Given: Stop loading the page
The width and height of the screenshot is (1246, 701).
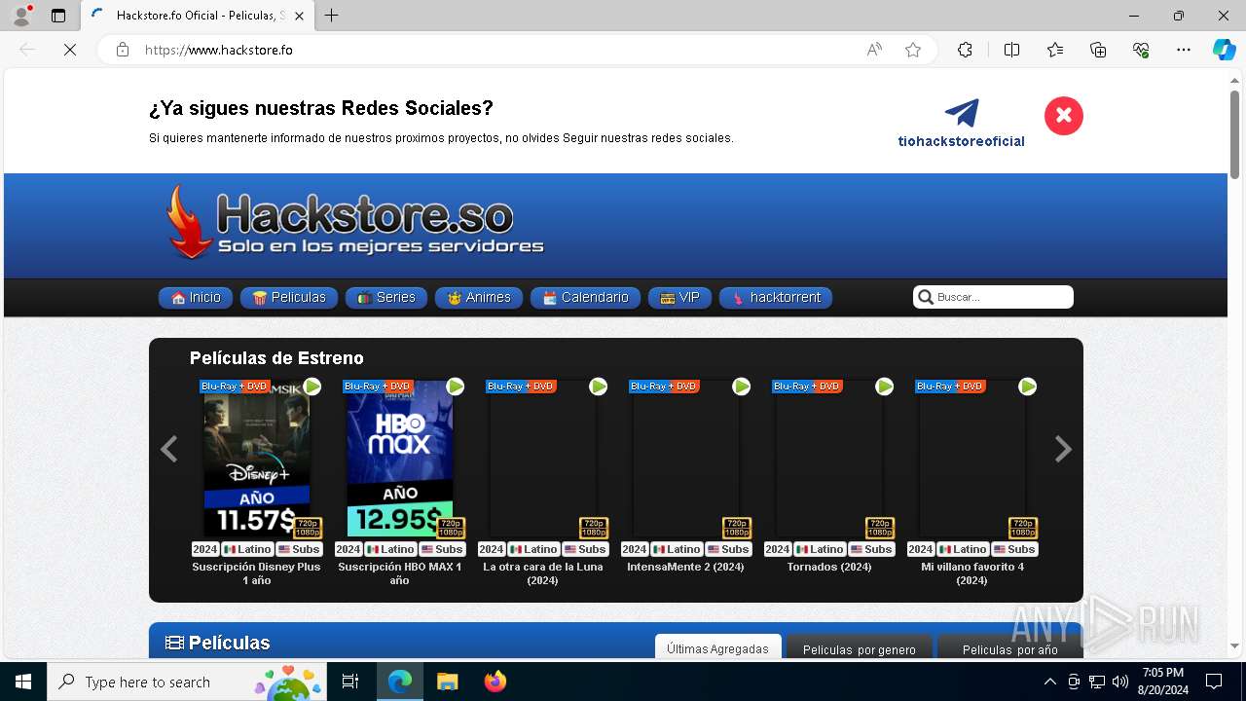Looking at the screenshot, I should coord(70,50).
